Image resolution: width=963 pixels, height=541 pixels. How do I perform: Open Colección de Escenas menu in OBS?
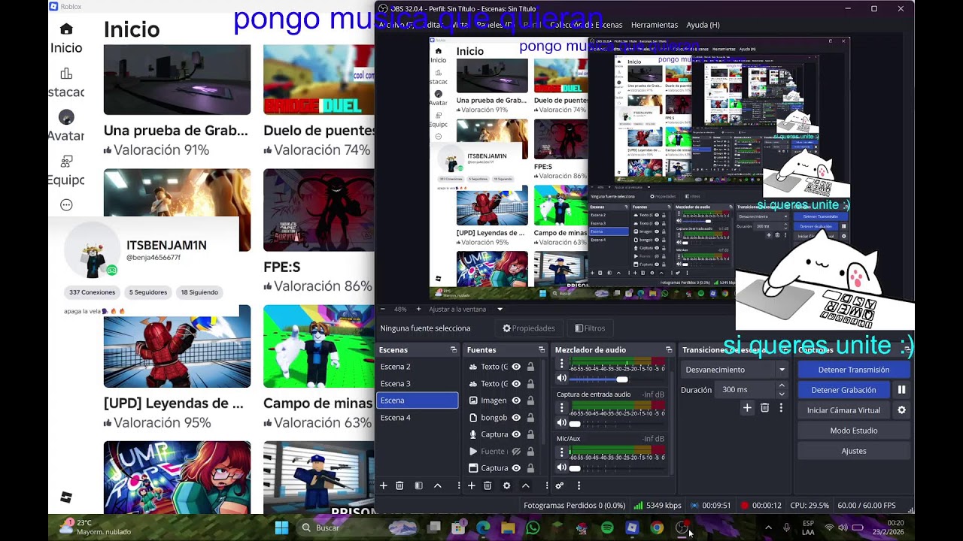[x=586, y=25]
